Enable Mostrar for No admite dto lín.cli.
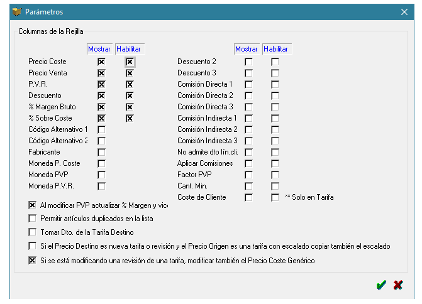This screenshot has width=422, height=304. pyautogui.click(x=248, y=152)
